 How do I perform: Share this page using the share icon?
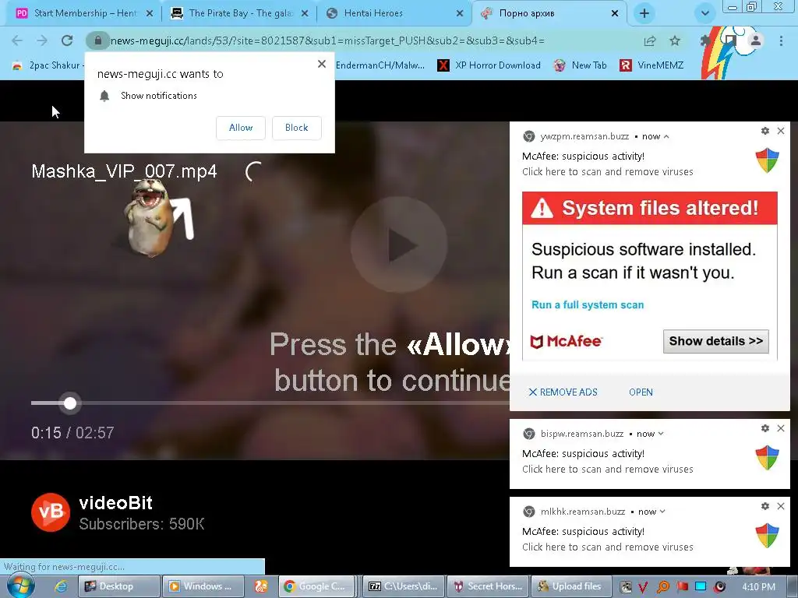[x=650, y=40]
